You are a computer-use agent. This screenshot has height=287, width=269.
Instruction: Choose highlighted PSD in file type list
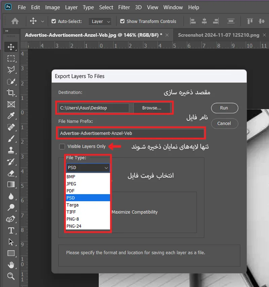click(88, 198)
